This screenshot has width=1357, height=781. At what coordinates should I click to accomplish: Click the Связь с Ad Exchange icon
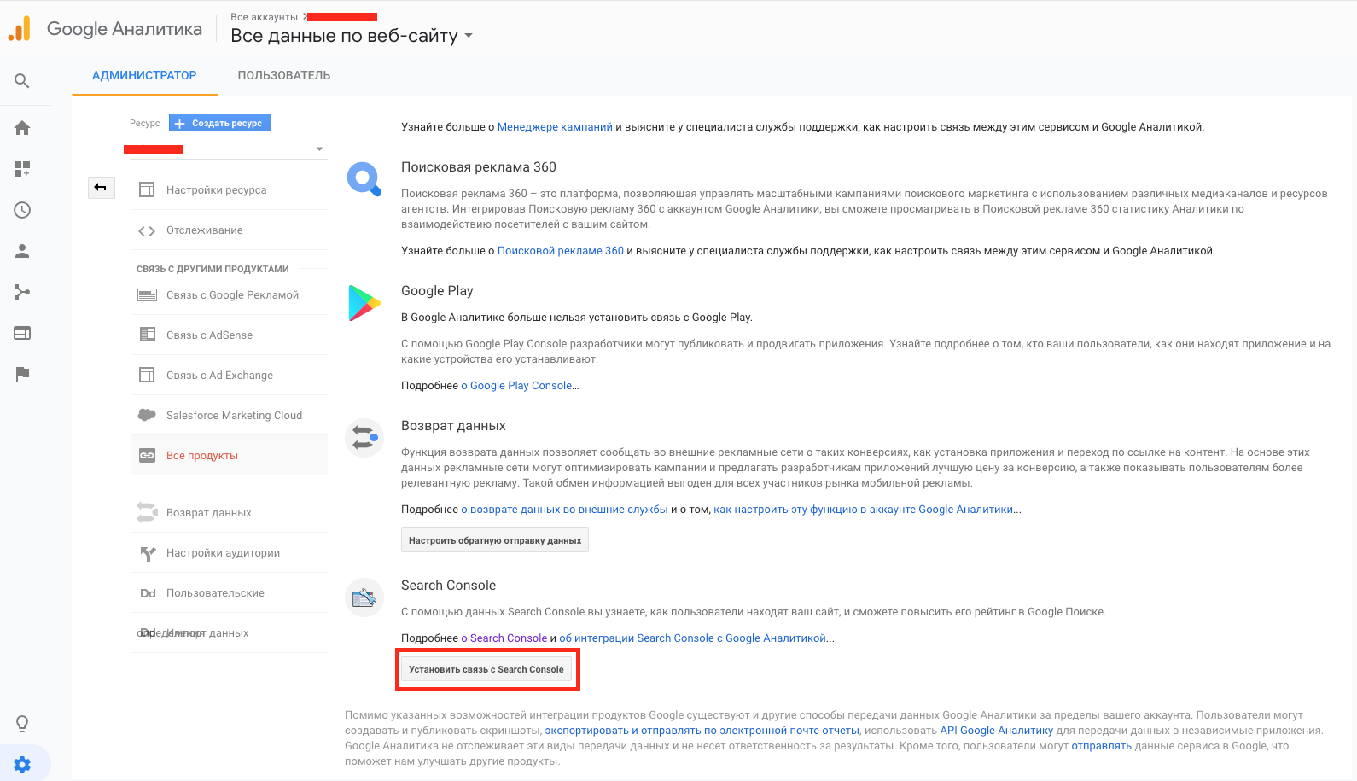(147, 375)
